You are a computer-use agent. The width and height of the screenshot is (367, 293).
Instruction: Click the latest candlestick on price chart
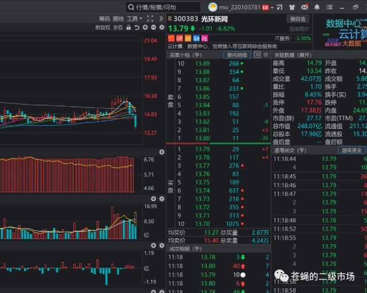(x=135, y=121)
